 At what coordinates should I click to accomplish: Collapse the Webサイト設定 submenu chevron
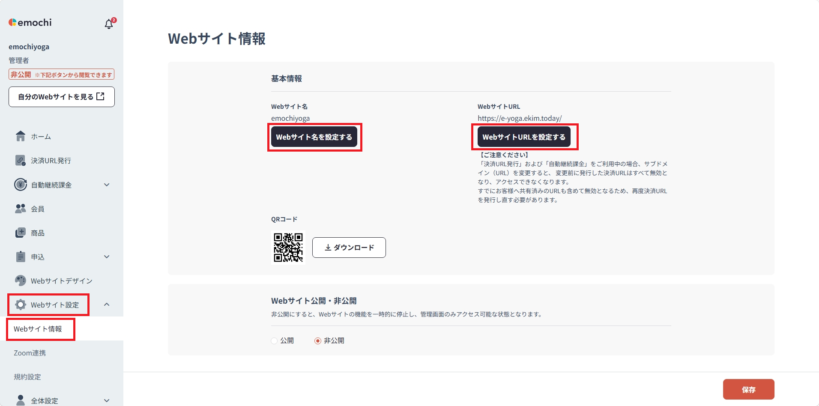click(107, 304)
